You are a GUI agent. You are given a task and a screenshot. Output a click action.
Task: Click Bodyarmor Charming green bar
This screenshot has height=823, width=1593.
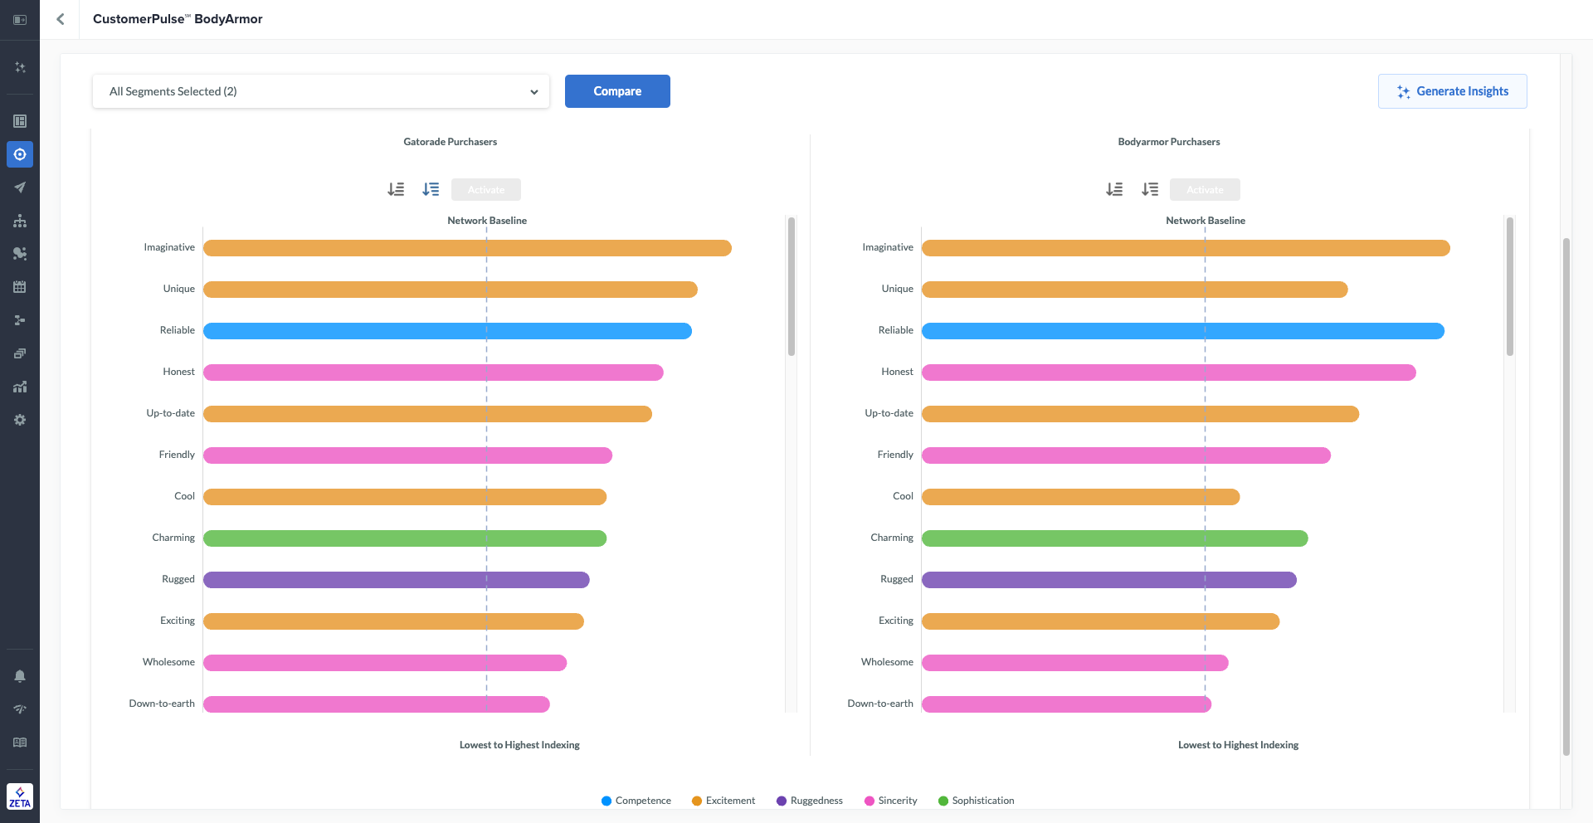[x=1115, y=538]
